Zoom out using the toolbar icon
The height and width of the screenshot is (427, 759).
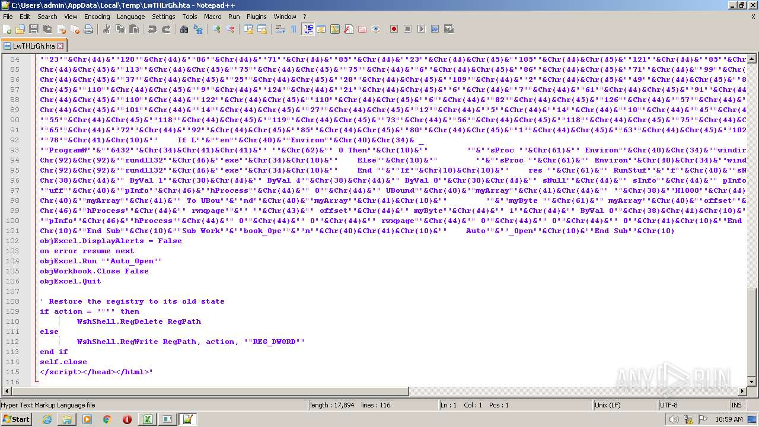click(230, 29)
